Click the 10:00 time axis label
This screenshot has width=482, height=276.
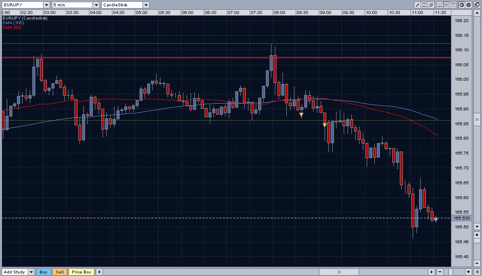pyautogui.click(x=371, y=13)
